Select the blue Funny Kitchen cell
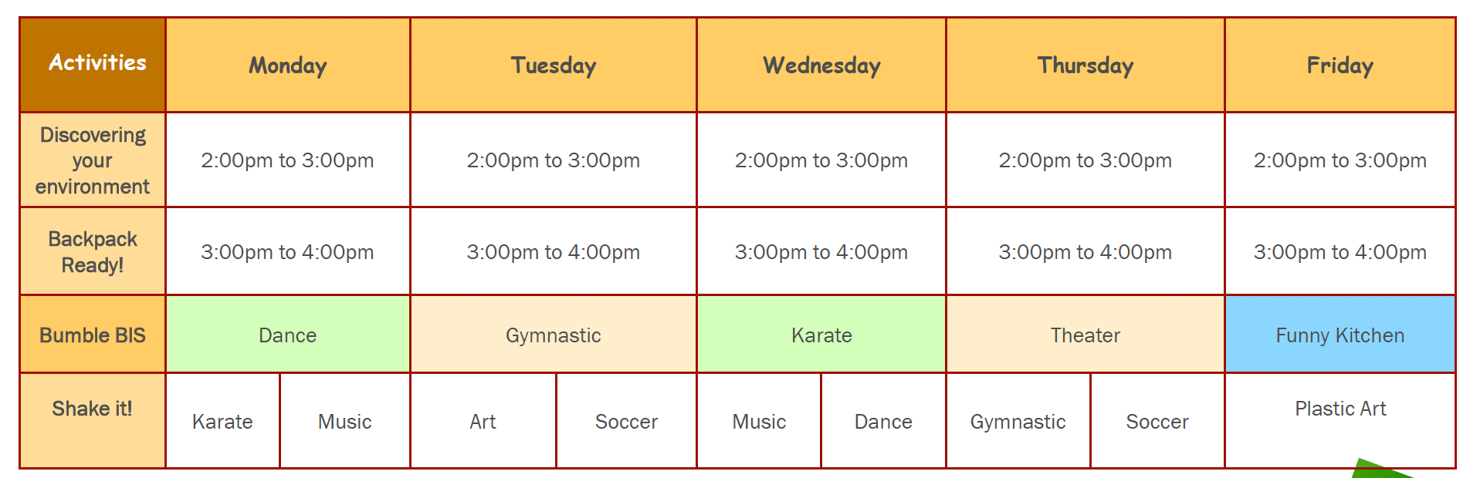The width and height of the screenshot is (1470, 478). 1340,335
